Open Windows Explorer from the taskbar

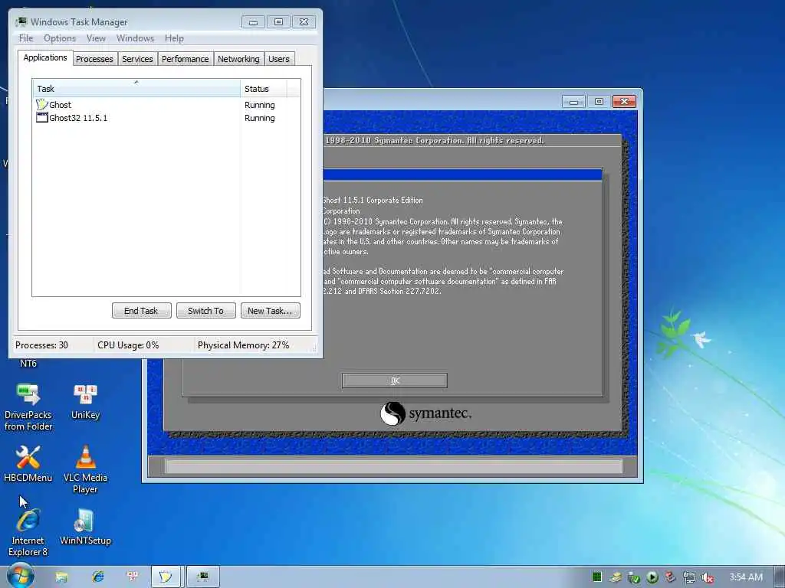coord(61,577)
